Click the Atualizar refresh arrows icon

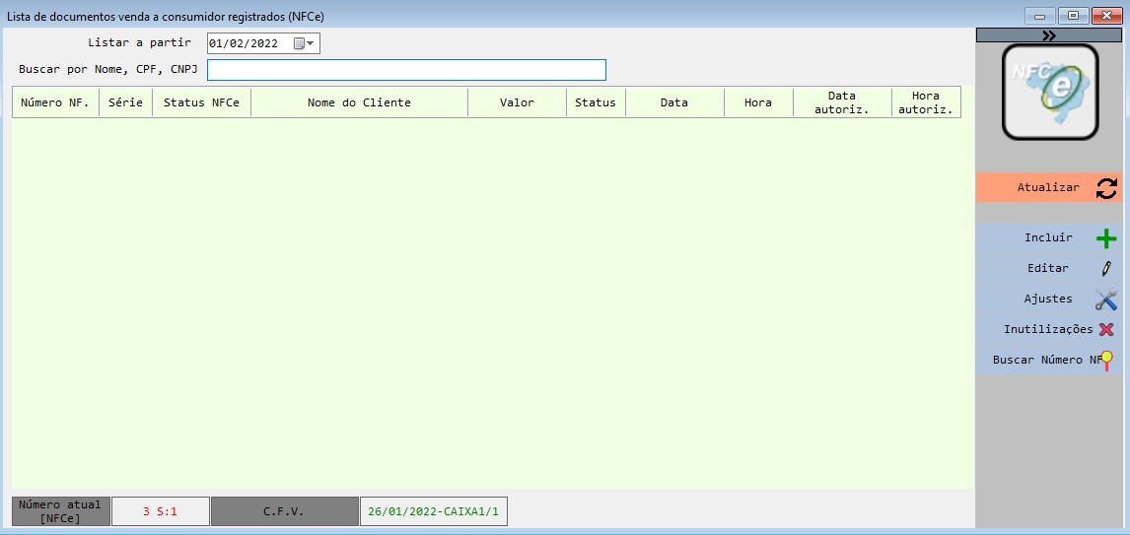tap(1106, 188)
